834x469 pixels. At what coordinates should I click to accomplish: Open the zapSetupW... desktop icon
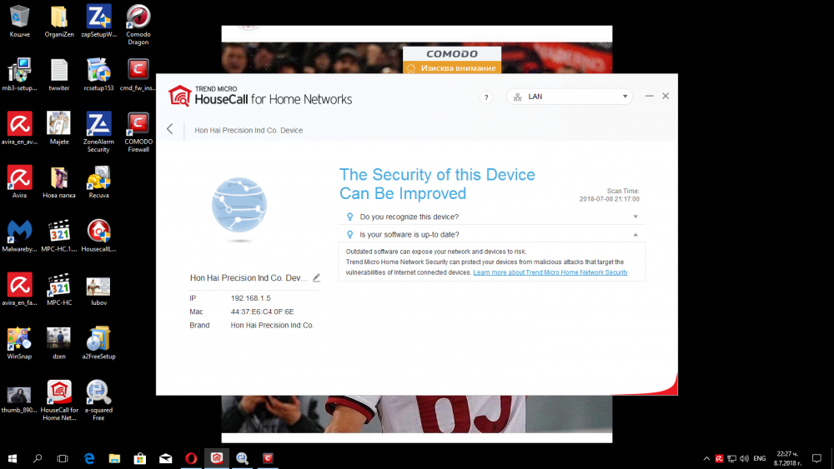[99, 22]
